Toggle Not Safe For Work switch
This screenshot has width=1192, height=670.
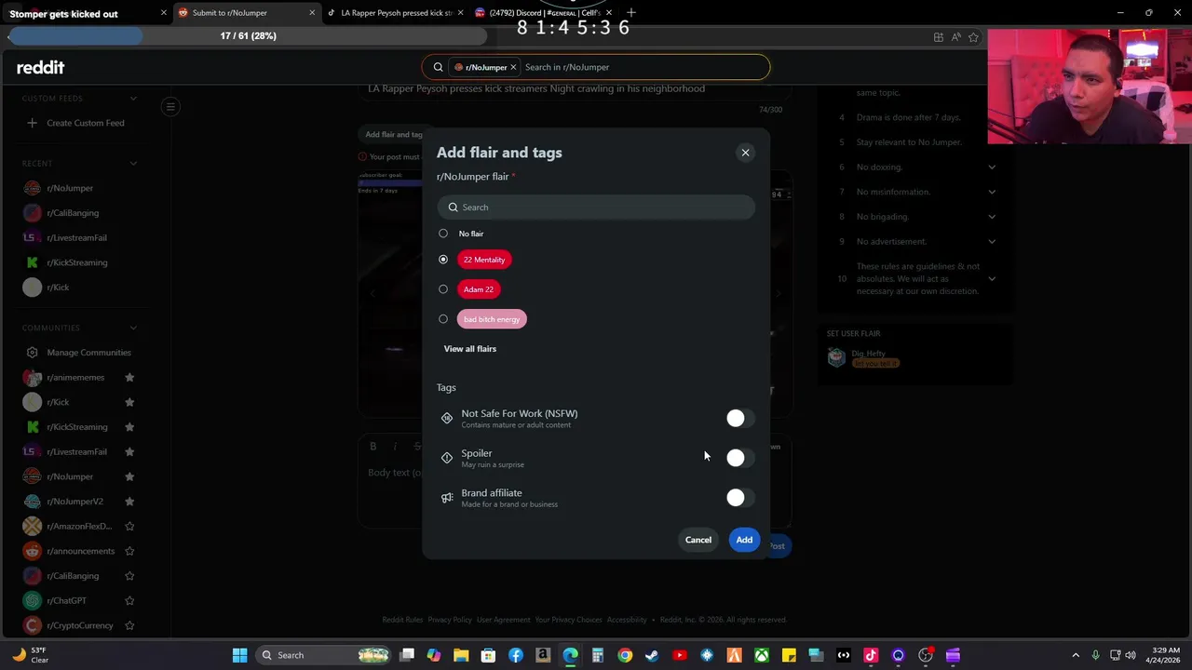[740, 419]
